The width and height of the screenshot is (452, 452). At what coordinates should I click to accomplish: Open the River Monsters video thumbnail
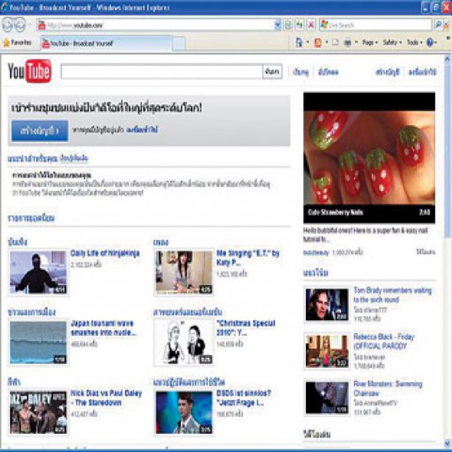coord(327,398)
